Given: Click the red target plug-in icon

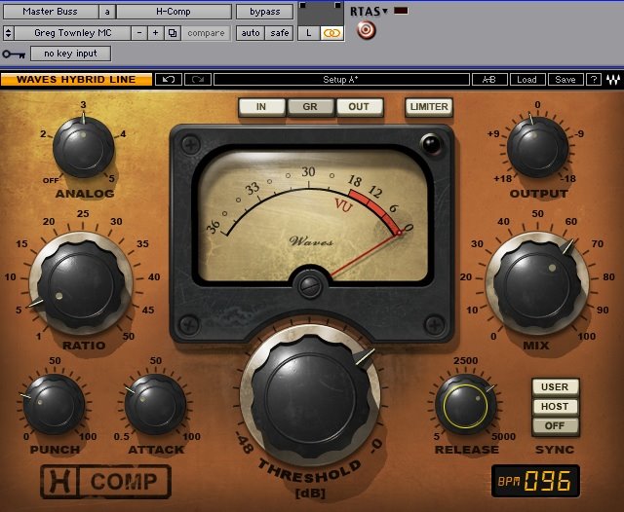Looking at the screenshot, I should (x=367, y=30).
